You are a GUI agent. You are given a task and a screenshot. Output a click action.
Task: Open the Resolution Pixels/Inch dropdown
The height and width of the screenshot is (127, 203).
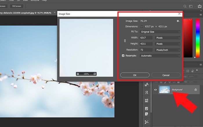(168, 50)
